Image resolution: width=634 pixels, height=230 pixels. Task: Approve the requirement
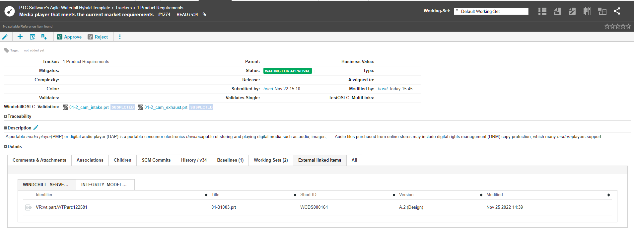pyautogui.click(x=69, y=37)
